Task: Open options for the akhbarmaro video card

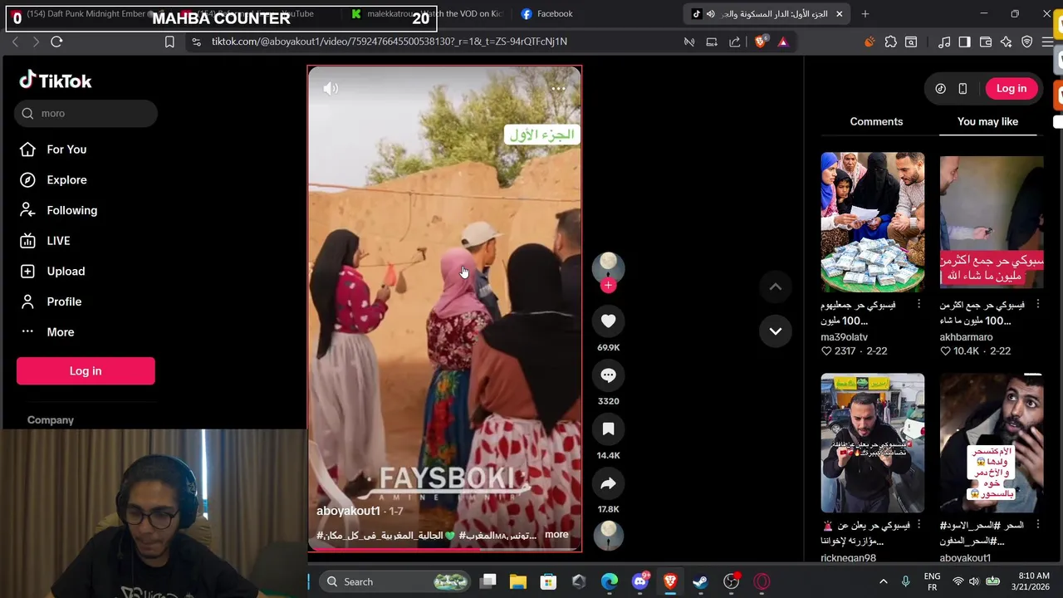Action: 1038,305
